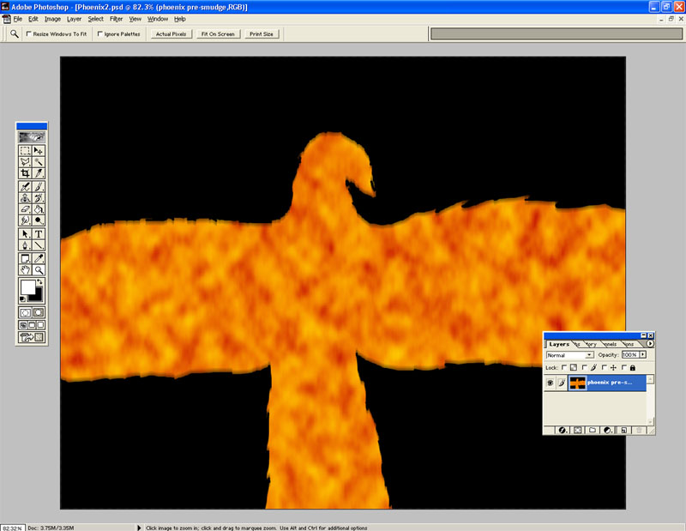
Task: Open the layer blending mode dropdown
Action: point(589,354)
